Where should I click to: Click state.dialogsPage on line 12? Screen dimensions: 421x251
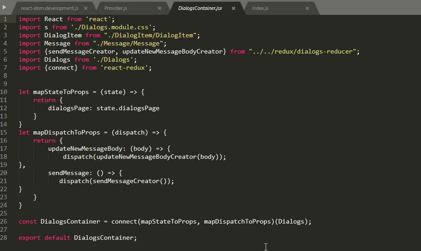128,108
